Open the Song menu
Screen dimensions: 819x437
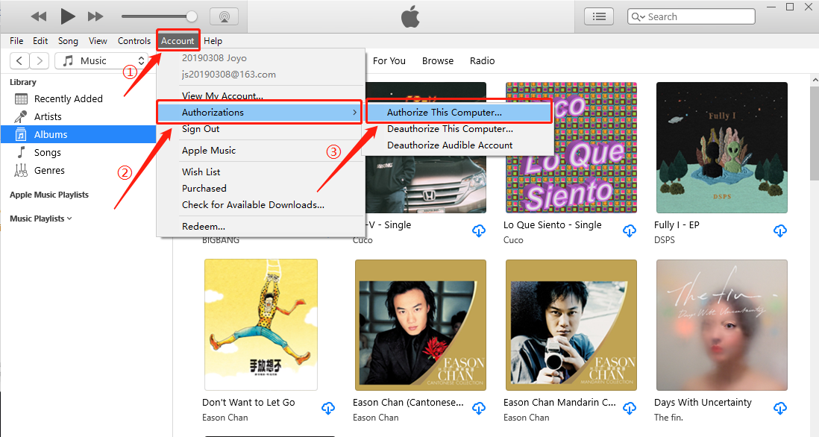(68, 41)
